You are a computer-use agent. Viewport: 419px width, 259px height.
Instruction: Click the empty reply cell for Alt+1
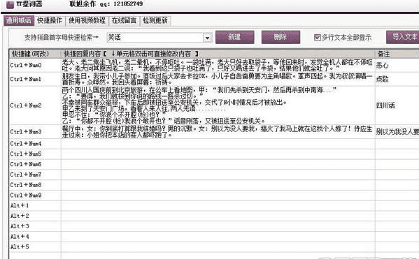pyautogui.click(x=218, y=206)
